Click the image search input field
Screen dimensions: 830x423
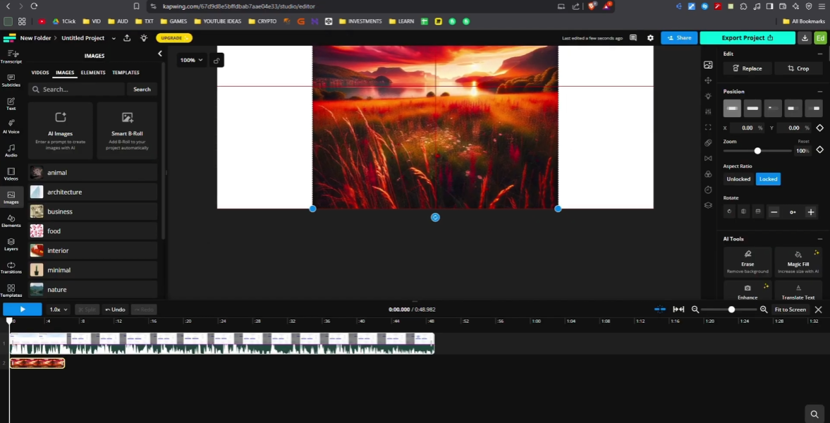pos(77,90)
